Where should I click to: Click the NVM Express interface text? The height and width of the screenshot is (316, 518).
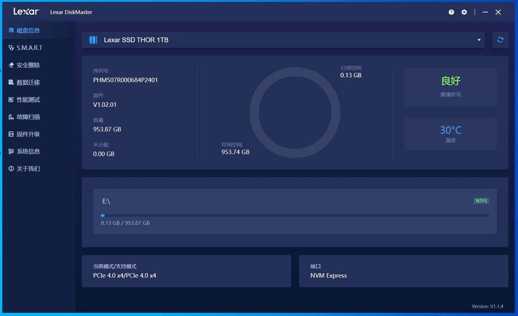click(328, 275)
